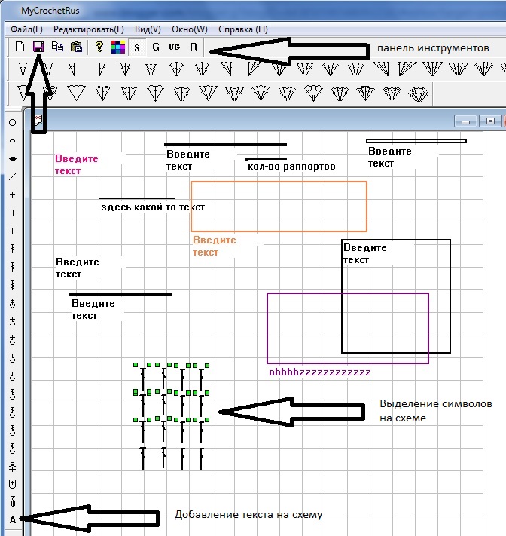Open the Справка (H) menu
The width and height of the screenshot is (506, 536).
(243, 29)
